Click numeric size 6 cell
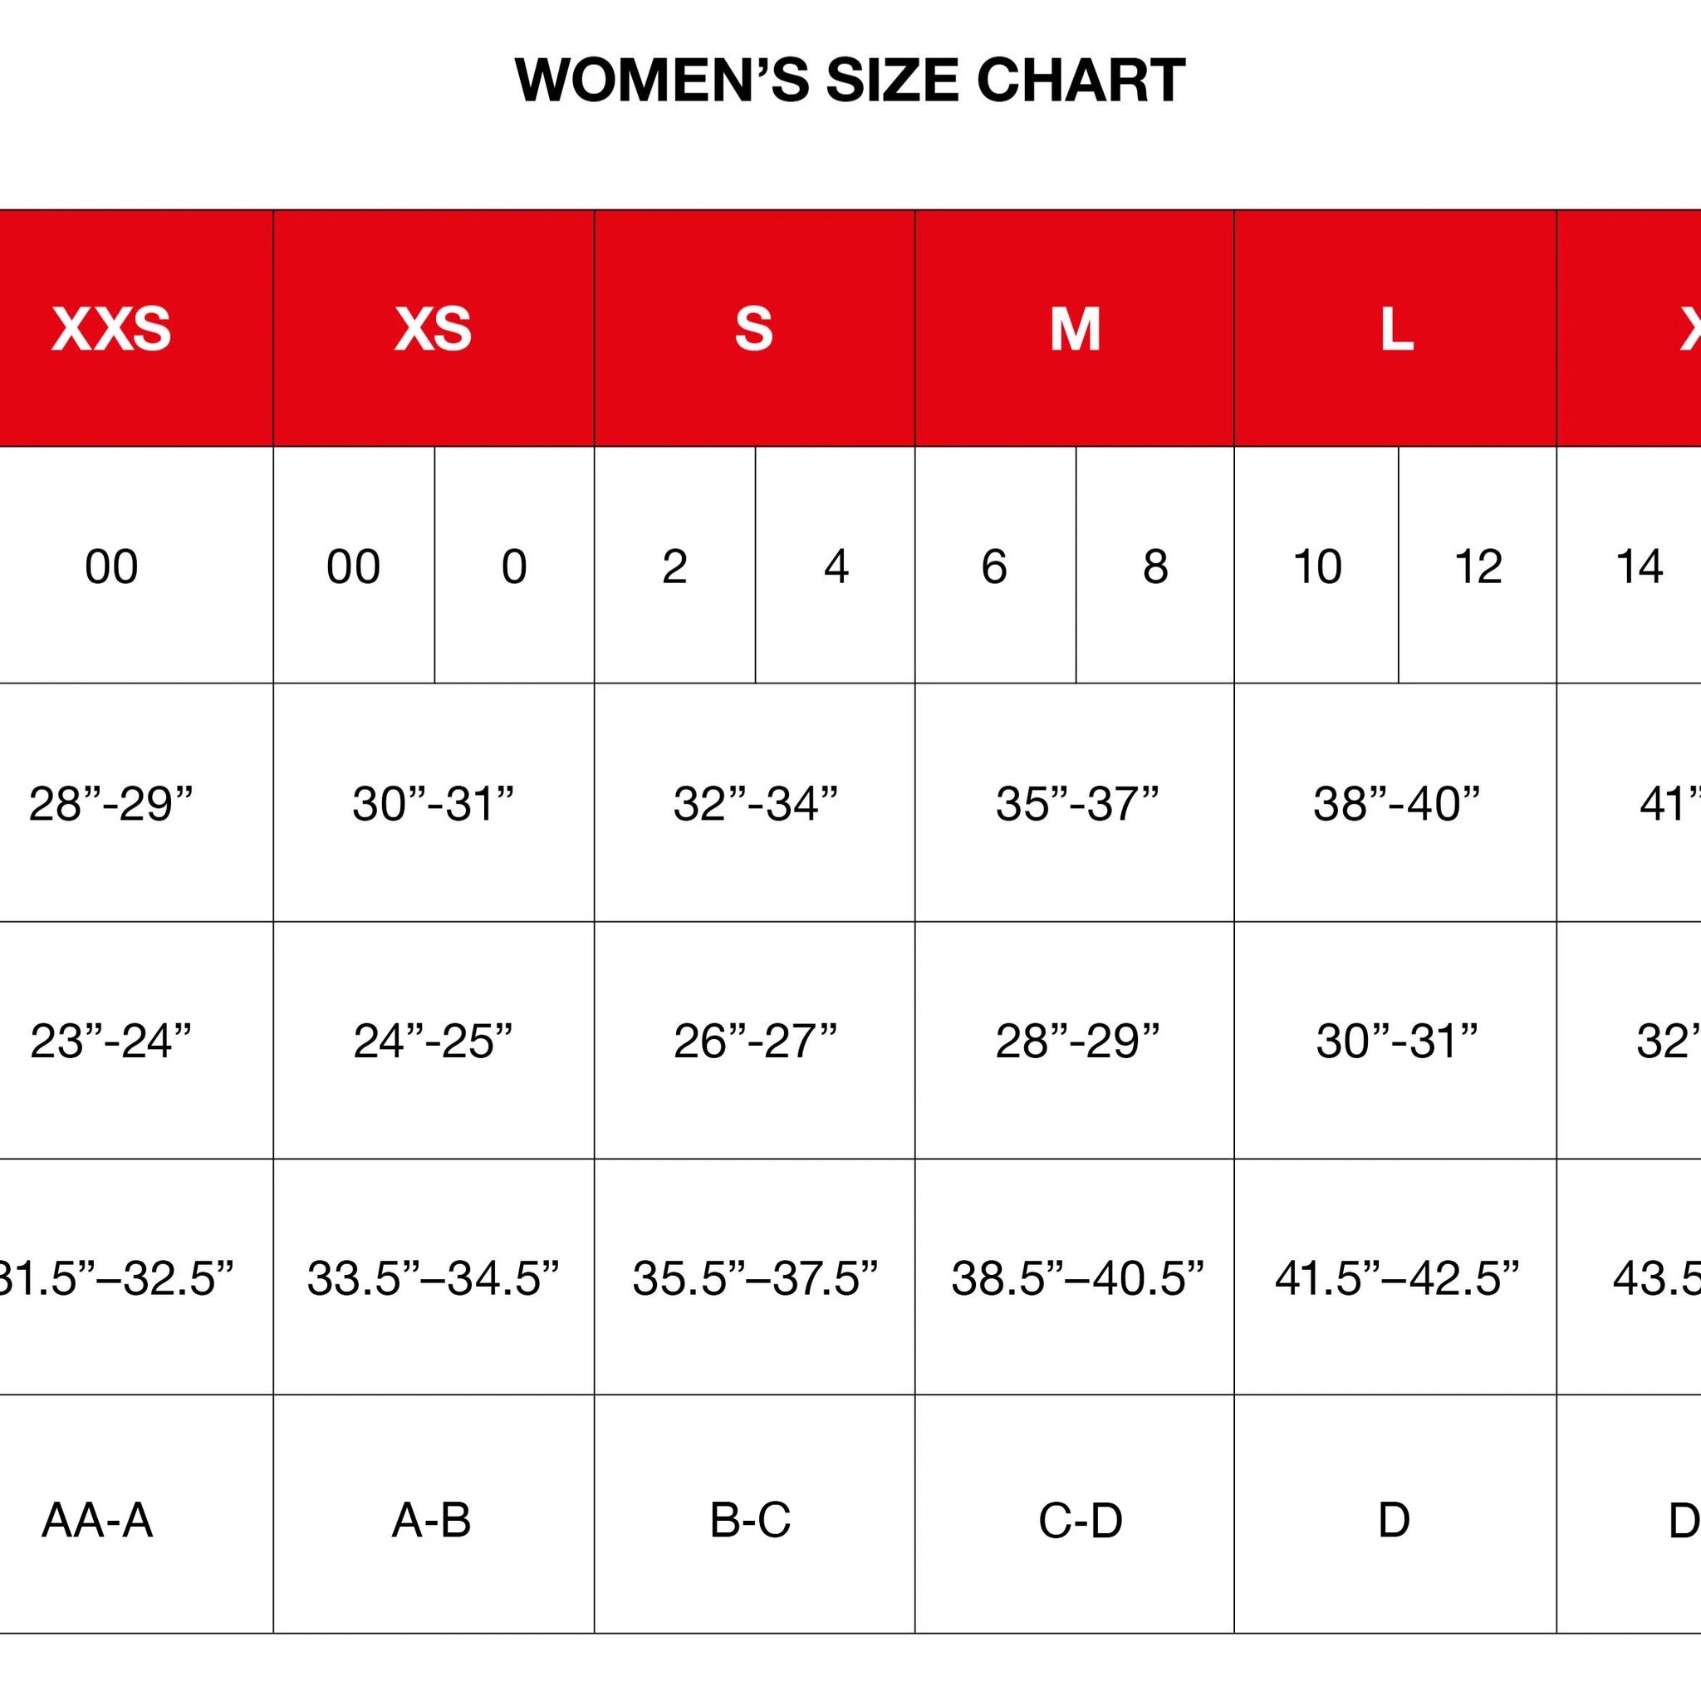The height and width of the screenshot is (1701, 1701). tap(996, 566)
